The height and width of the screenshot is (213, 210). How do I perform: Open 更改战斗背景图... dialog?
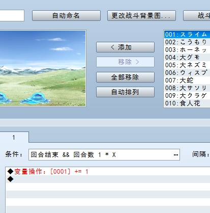pos(141,16)
